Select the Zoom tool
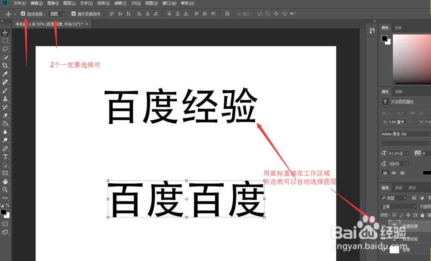431x261 pixels. 5,190
